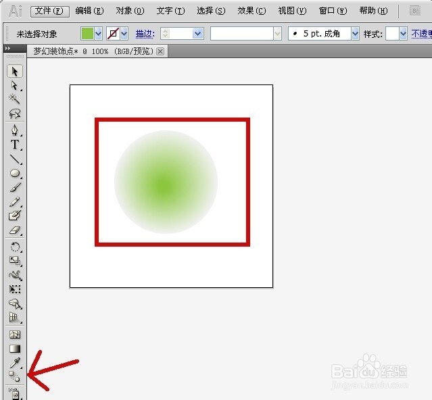
Task: Click the 样式 graphic style swatch
Action: pos(392,34)
